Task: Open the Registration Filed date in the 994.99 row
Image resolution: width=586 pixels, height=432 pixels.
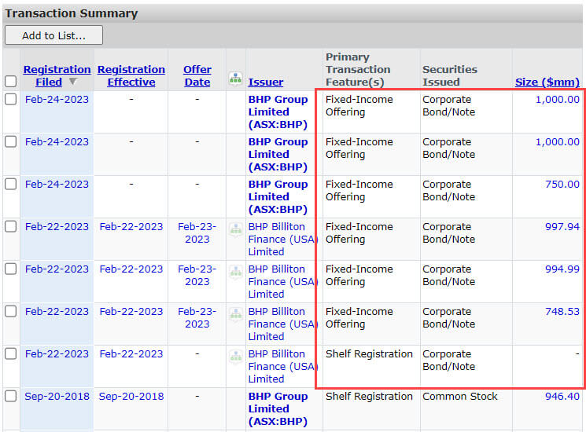Action: click(x=57, y=269)
